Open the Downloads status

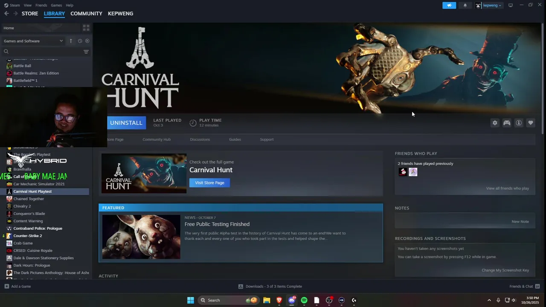[x=270, y=287]
